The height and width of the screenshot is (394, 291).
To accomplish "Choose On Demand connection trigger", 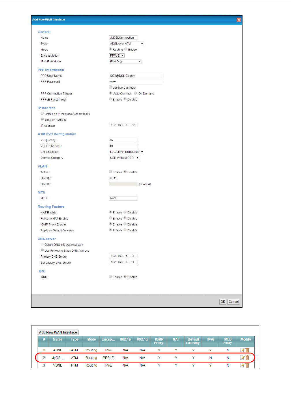I will click(x=135, y=93).
